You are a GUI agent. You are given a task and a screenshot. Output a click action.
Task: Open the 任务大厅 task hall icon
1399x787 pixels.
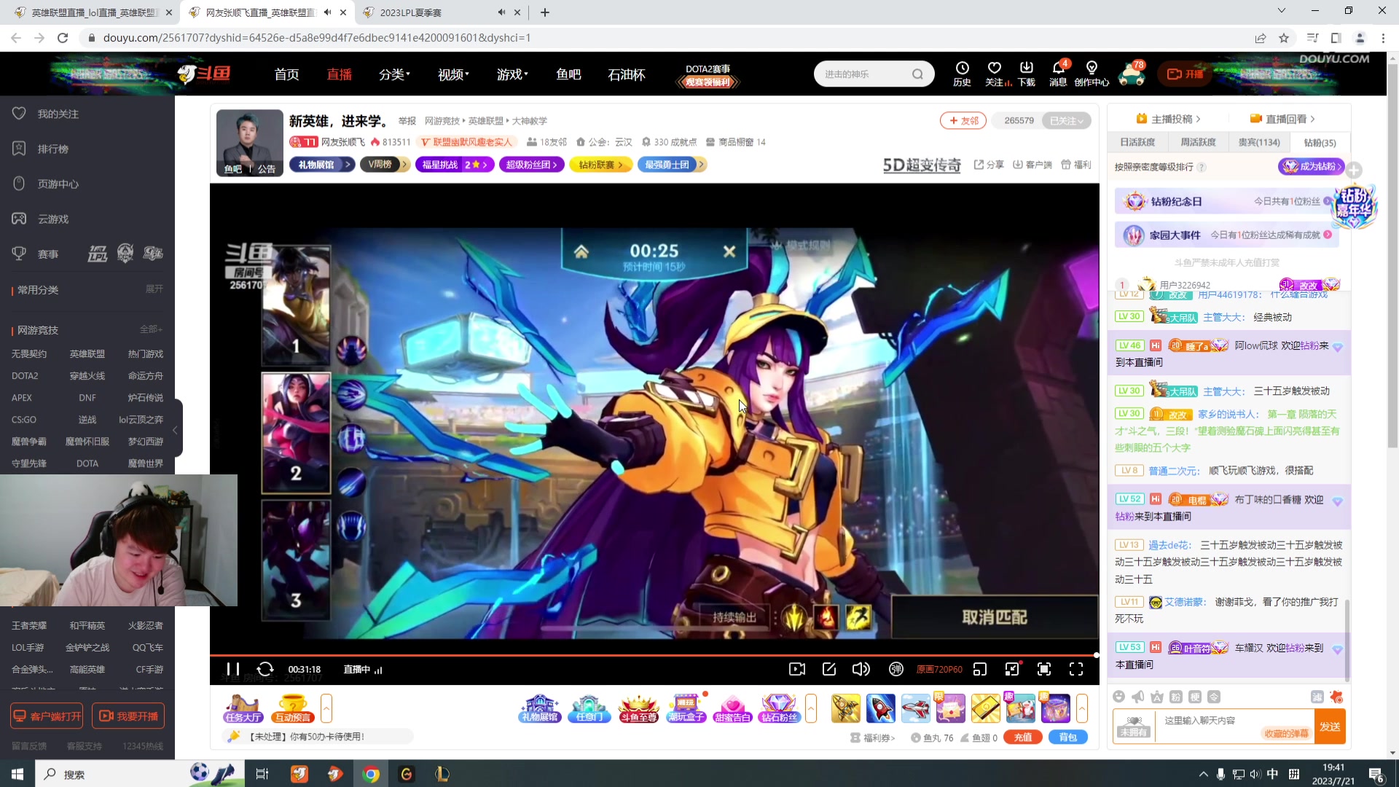(243, 708)
